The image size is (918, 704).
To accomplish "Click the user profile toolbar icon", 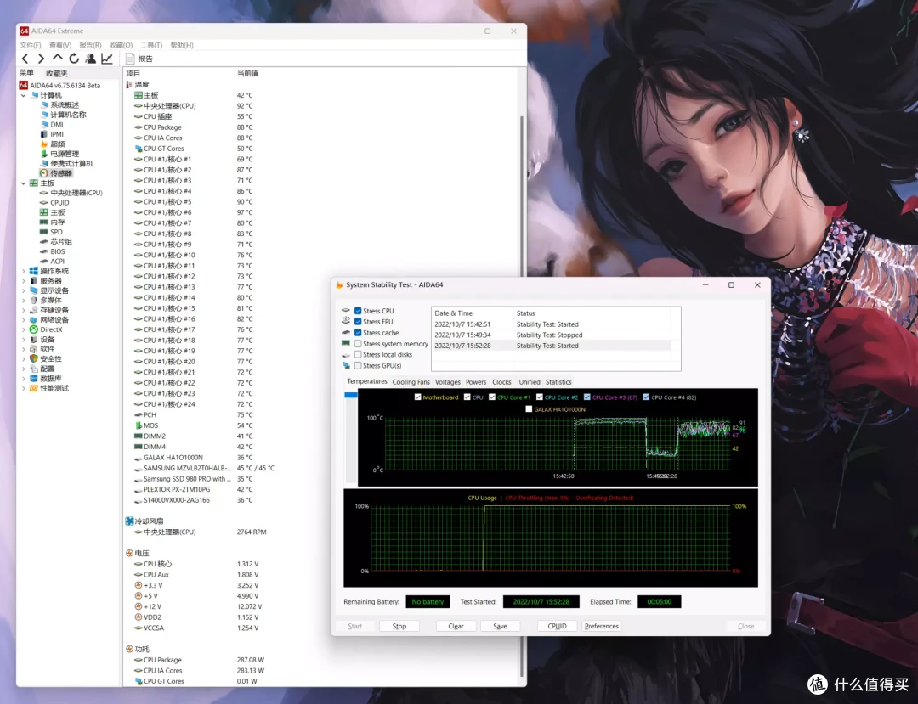I will point(90,59).
